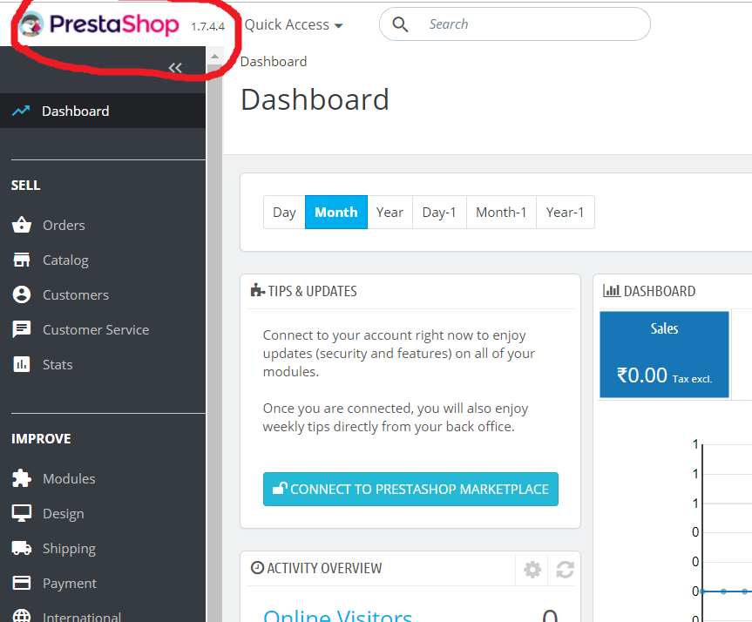Click the Design monitor icon
Screen dimensions: 752x622
click(22, 513)
